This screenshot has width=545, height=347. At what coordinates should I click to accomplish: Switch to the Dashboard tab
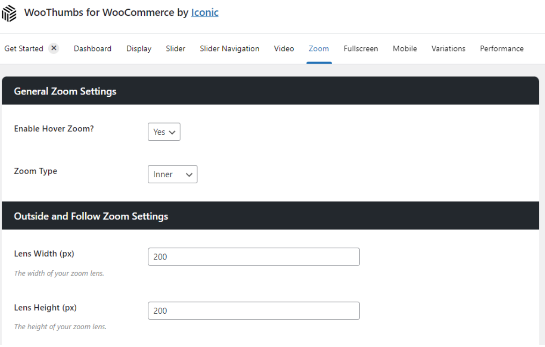tap(92, 48)
